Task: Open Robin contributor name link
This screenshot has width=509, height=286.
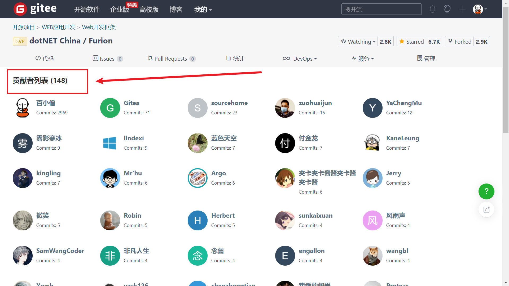Action: (132, 216)
